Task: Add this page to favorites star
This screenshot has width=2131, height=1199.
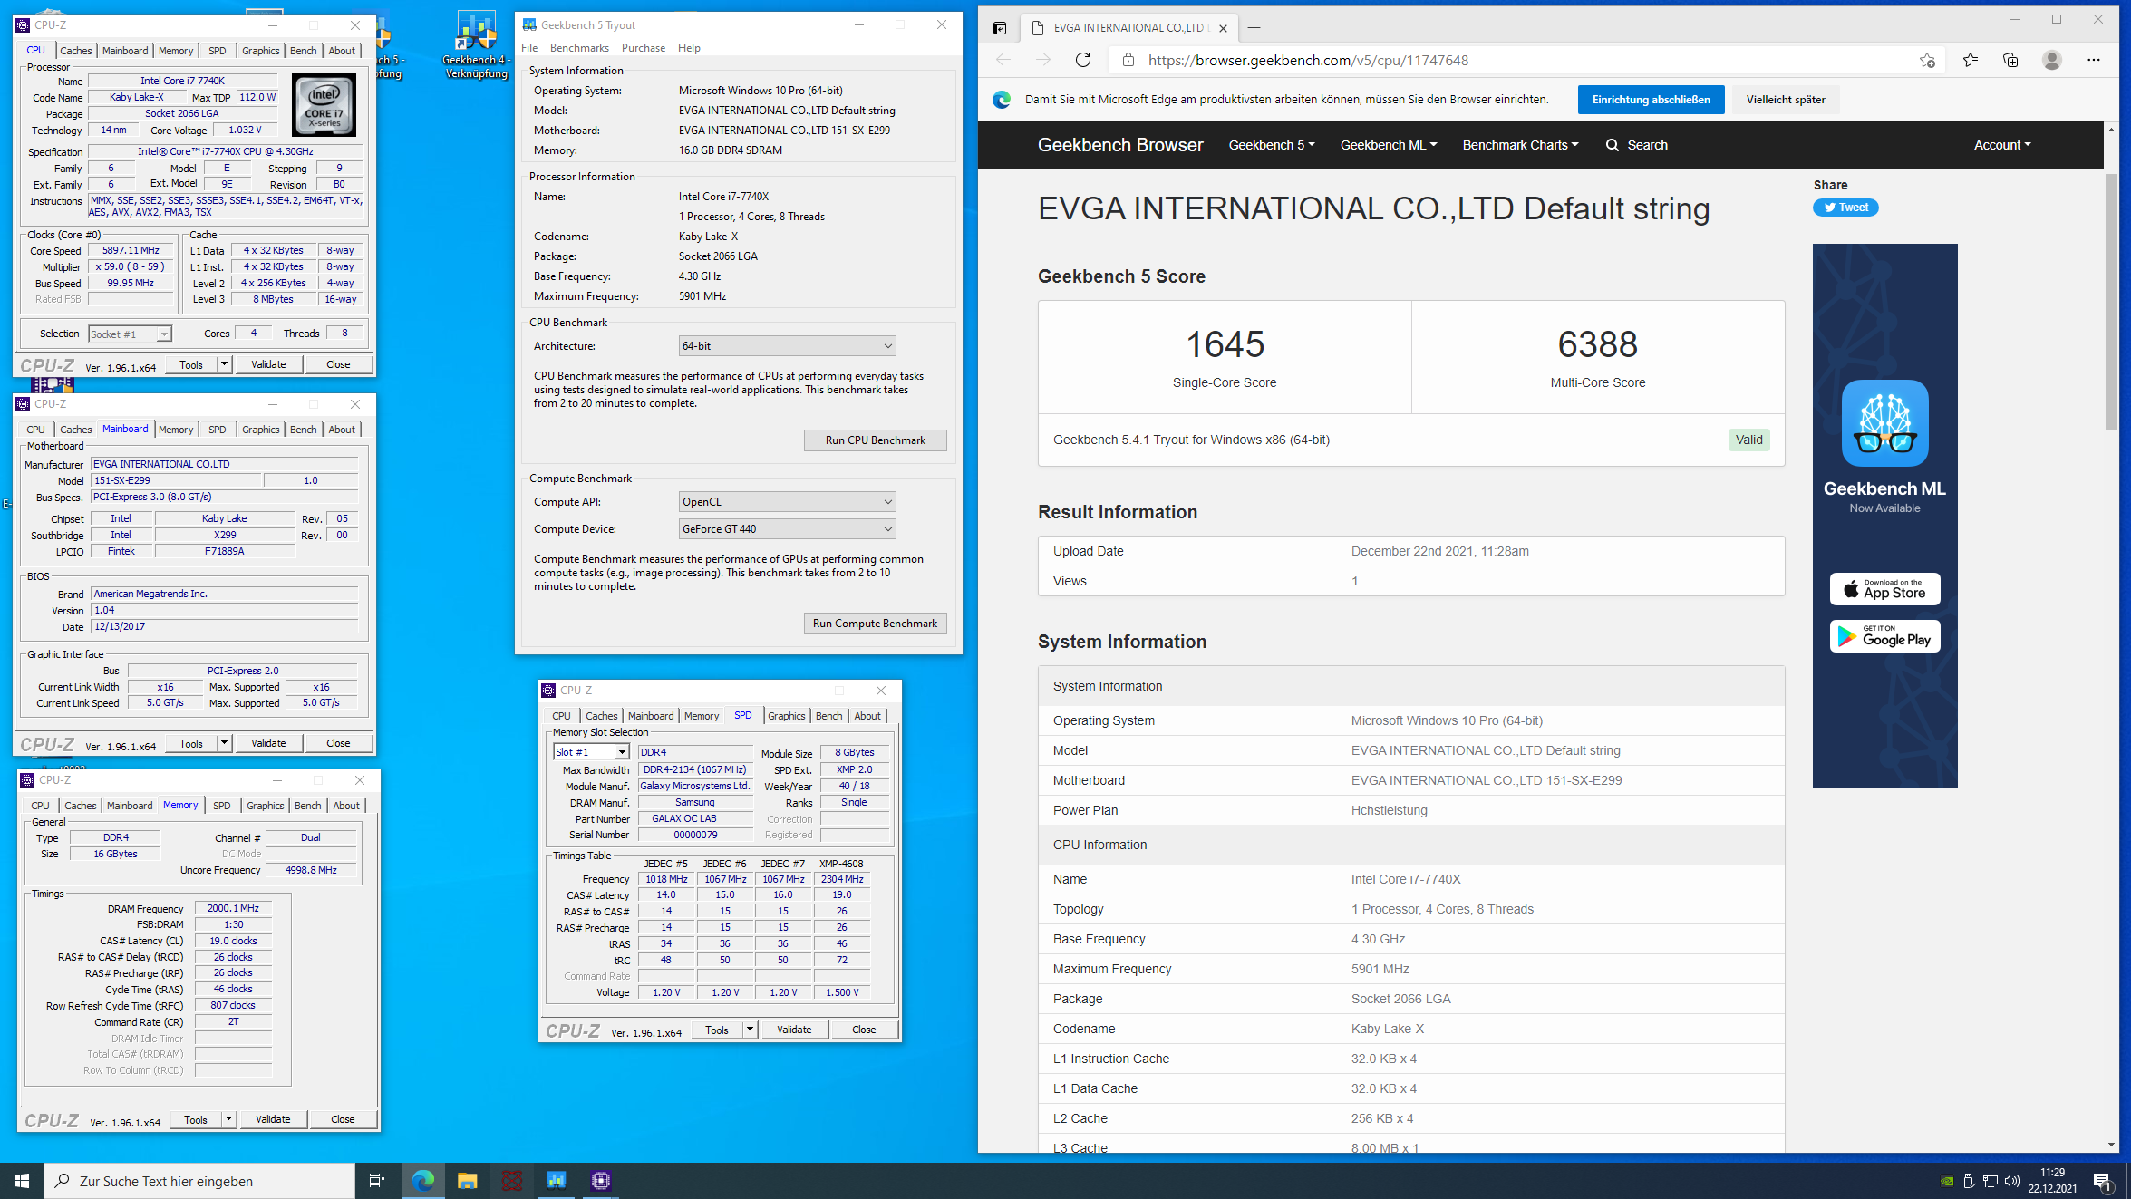Action: click(x=1926, y=60)
